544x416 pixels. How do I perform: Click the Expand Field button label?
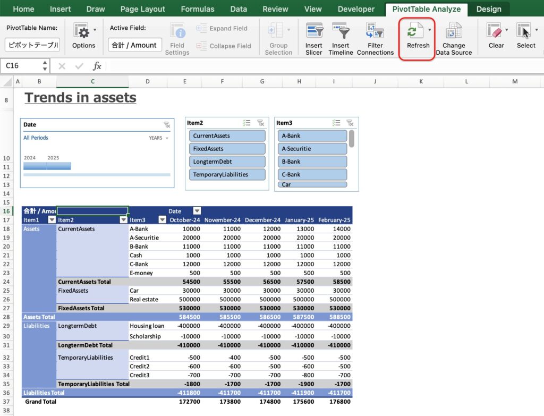tap(228, 29)
